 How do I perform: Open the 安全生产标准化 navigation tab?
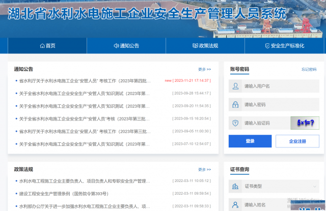[284, 46]
